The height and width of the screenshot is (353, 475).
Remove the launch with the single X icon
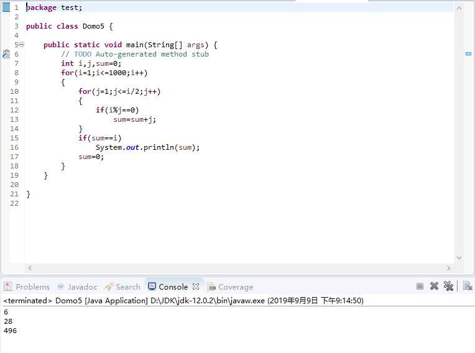click(x=434, y=286)
